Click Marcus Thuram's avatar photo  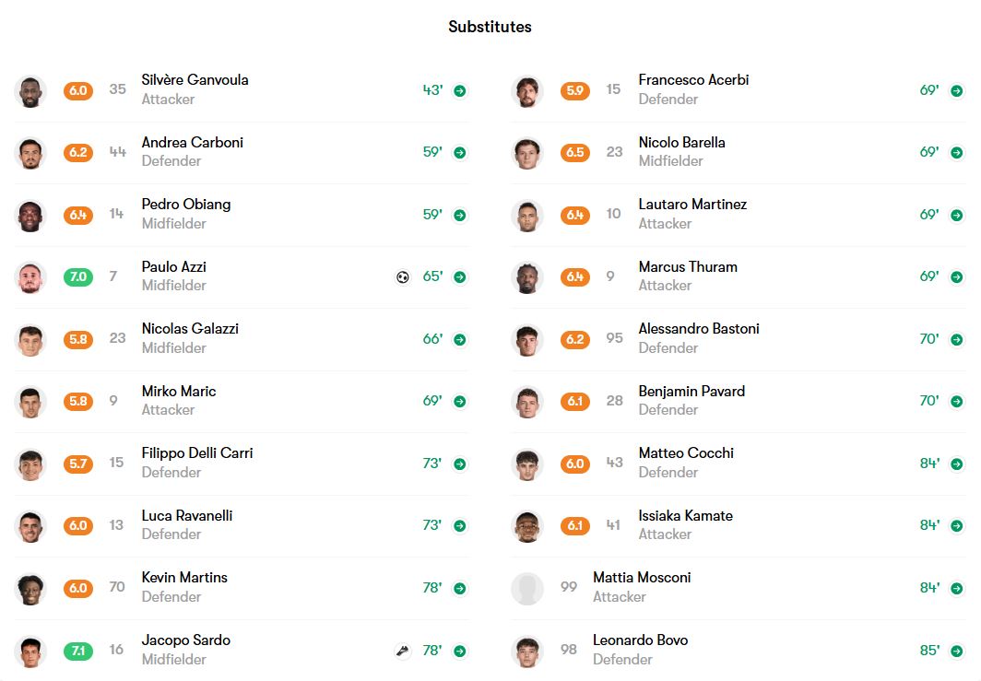[527, 277]
